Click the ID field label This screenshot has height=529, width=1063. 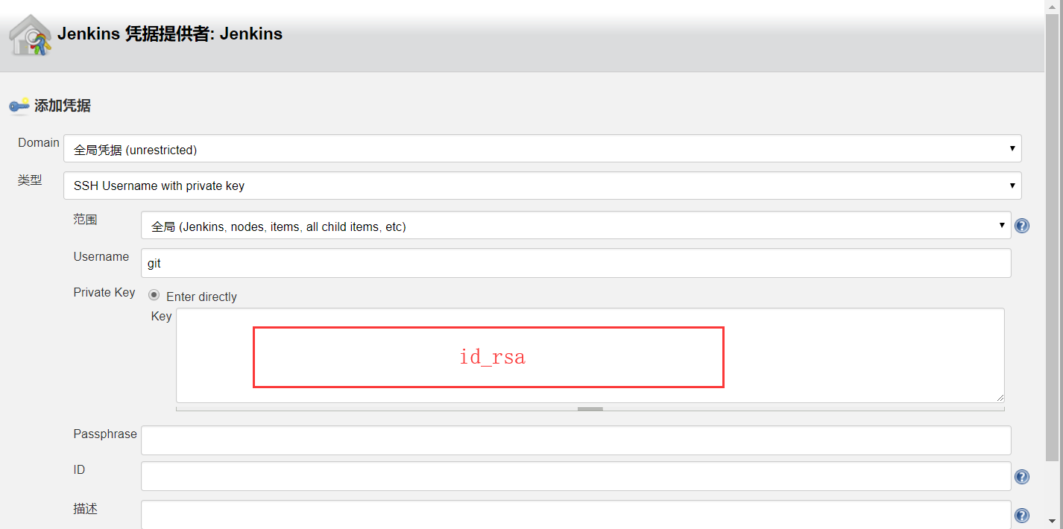(x=79, y=469)
